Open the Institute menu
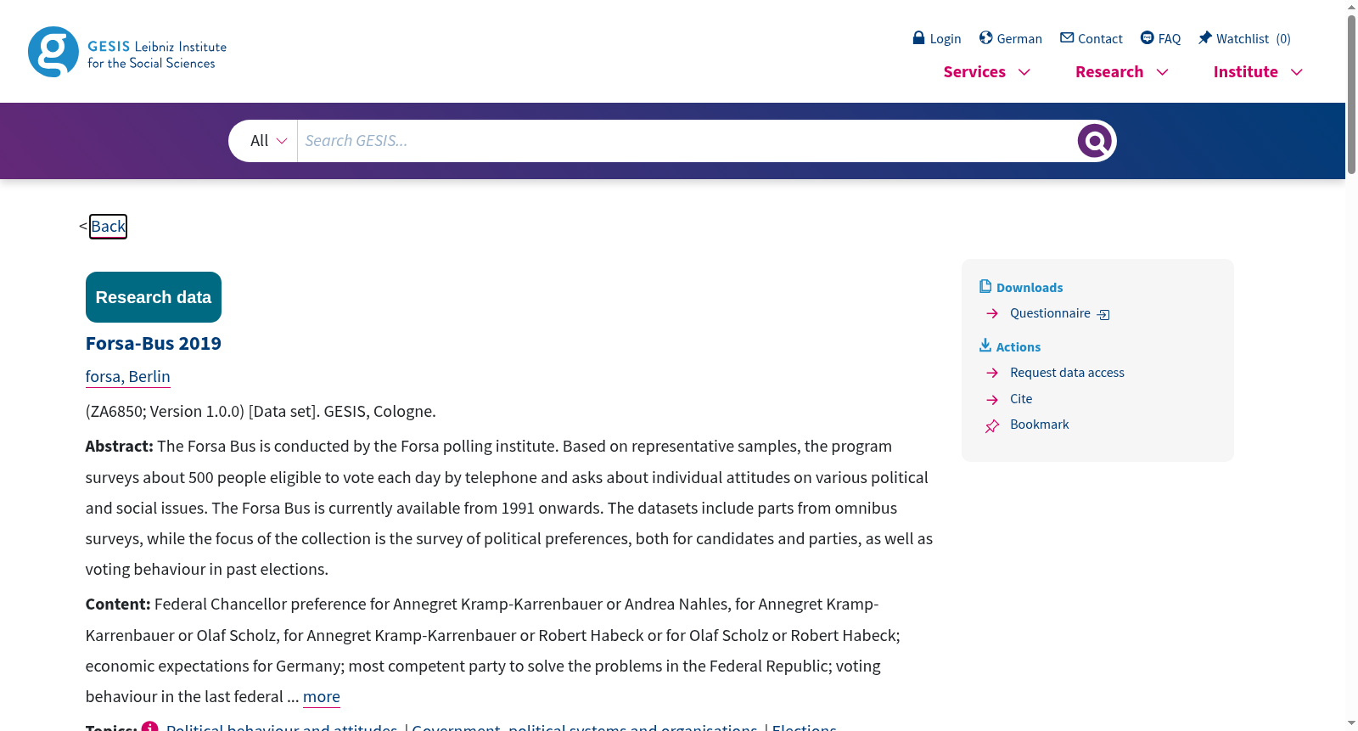The image size is (1358, 731). [x=1258, y=72]
